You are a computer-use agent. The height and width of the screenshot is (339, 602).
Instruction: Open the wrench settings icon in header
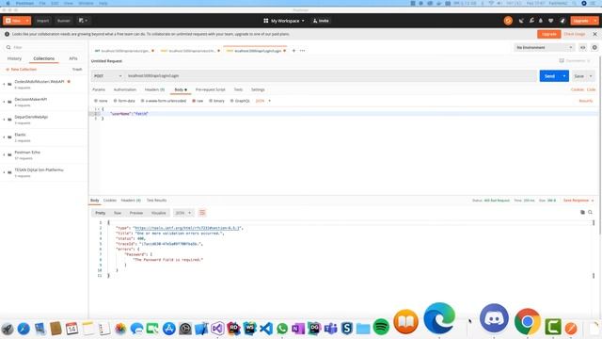(x=531, y=21)
